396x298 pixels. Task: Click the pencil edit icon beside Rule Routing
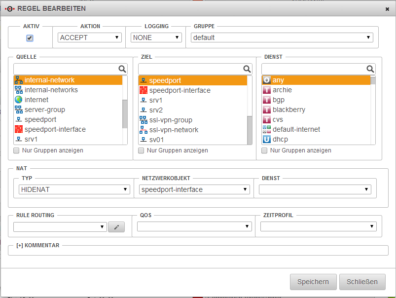click(x=116, y=227)
